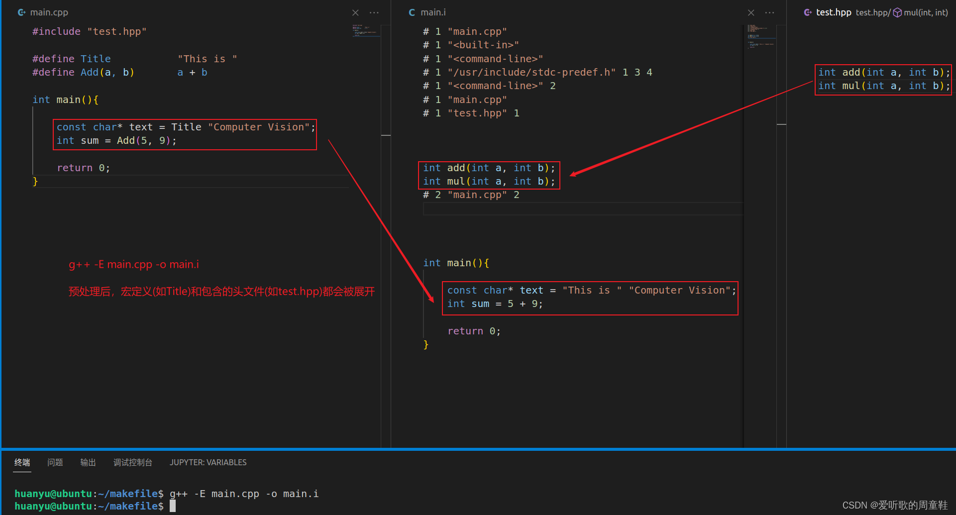Click the main.i minimap preview
The height and width of the screenshot is (515, 956).
click(x=761, y=36)
